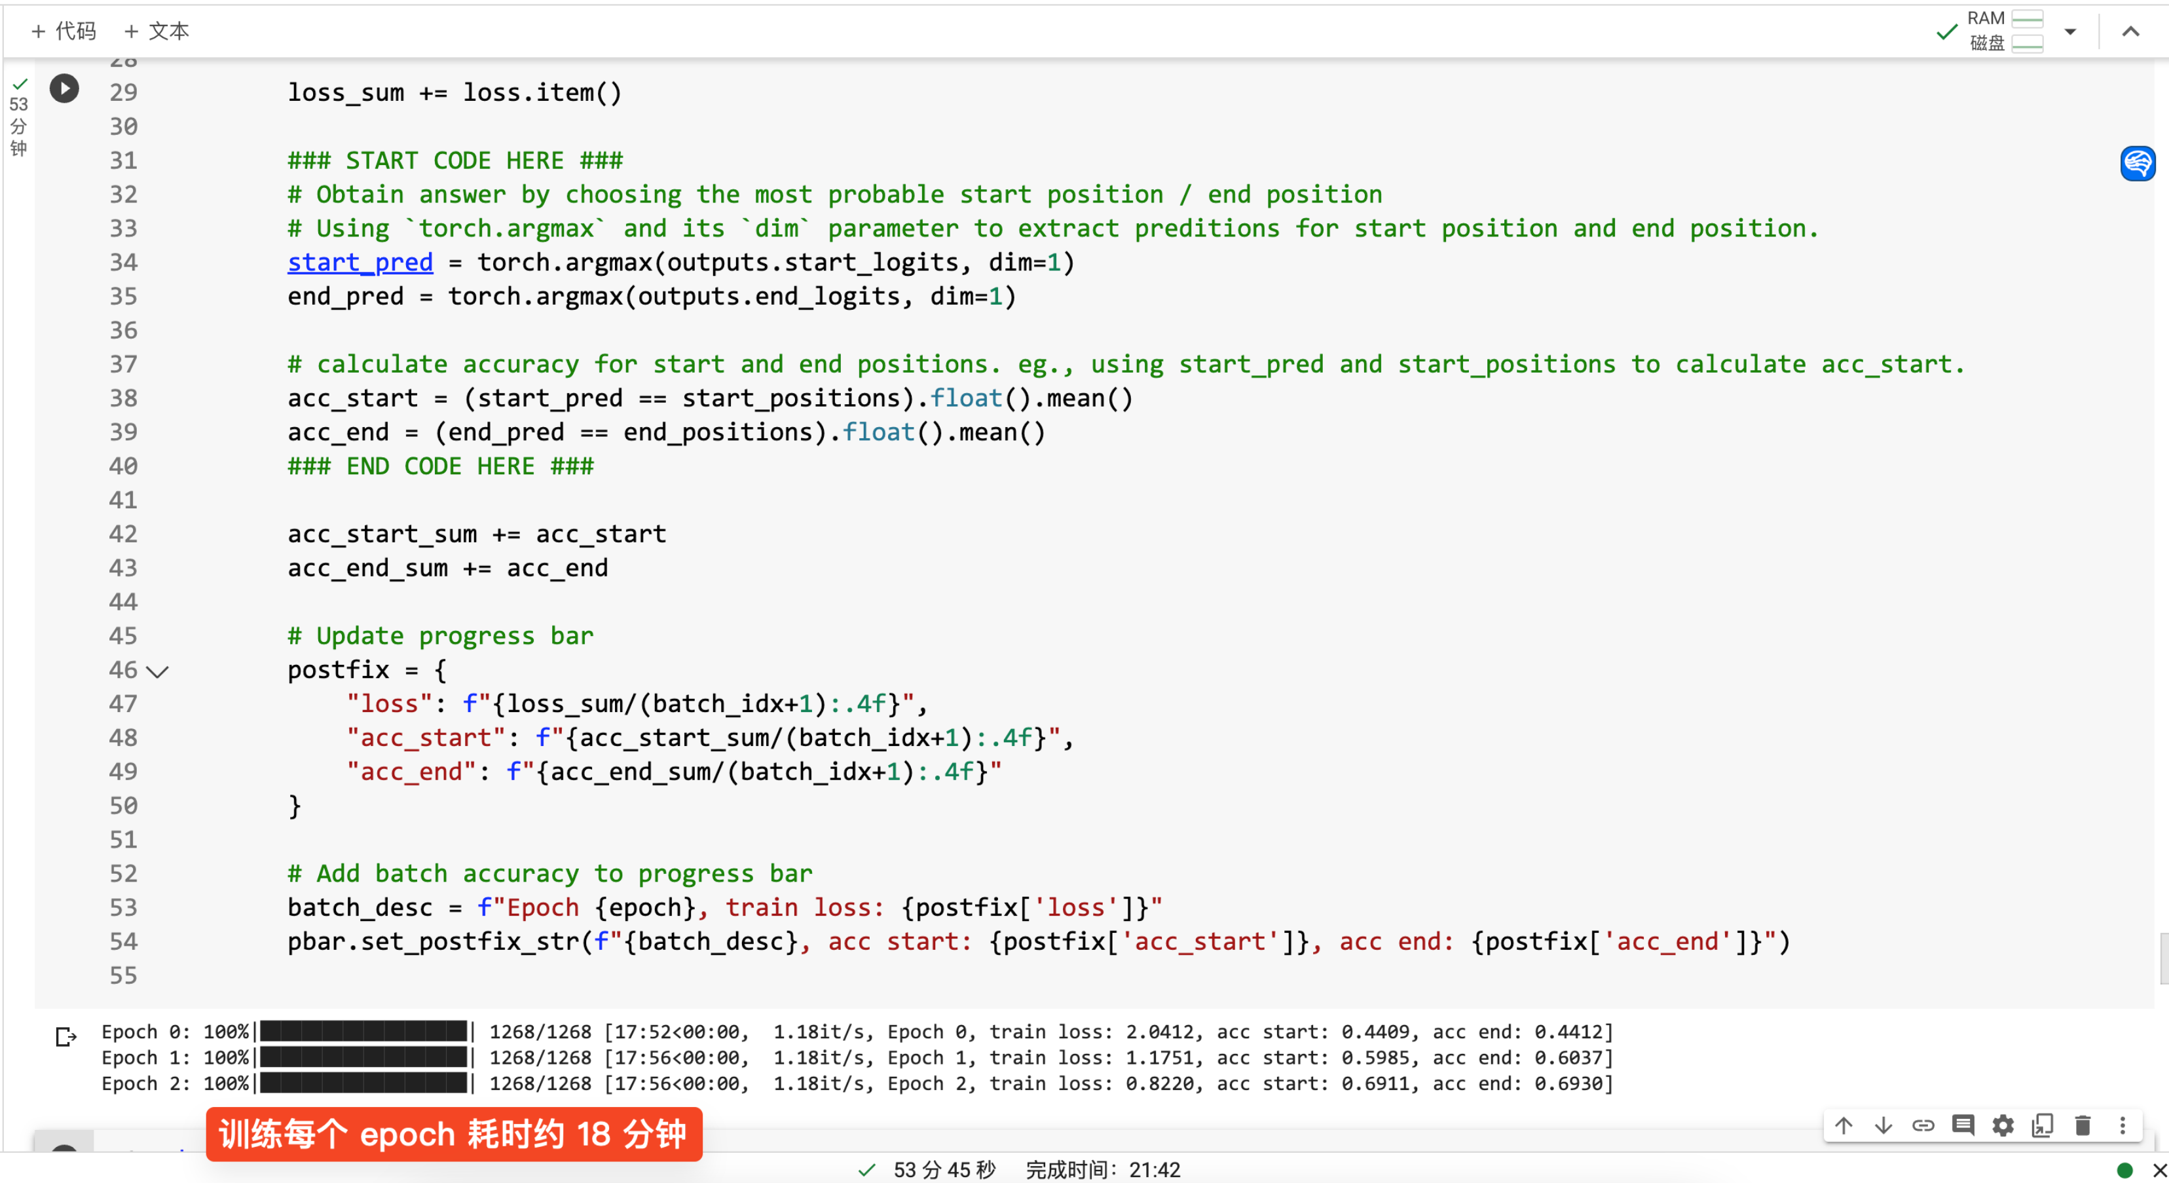Screen dimensions: 2169x1183
Task: Run the code cell with play button
Action: point(64,88)
